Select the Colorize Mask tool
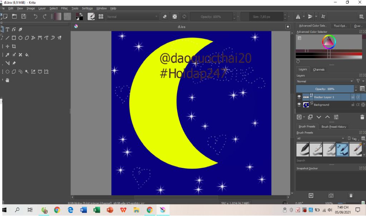 point(14,55)
